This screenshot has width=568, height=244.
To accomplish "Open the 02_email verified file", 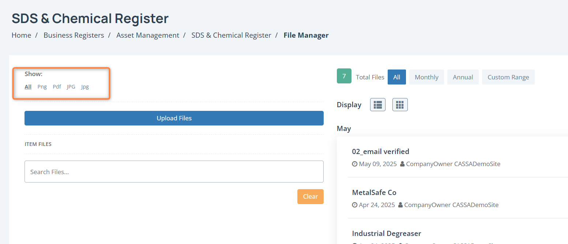I will [x=380, y=151].
